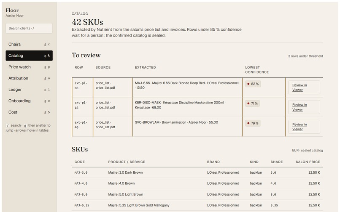Screen dimensions: 340x212
Task: Go to Price watch page
Action: click(x=29, y=67)
